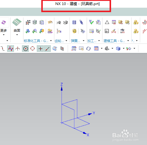Screen dimensions: 147x145
Task: Click the blue part with green check icon
Action: (28, 31)
